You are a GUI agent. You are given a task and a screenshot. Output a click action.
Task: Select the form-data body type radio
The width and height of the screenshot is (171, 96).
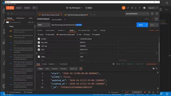pyautogui.click(x=46, y=34)
